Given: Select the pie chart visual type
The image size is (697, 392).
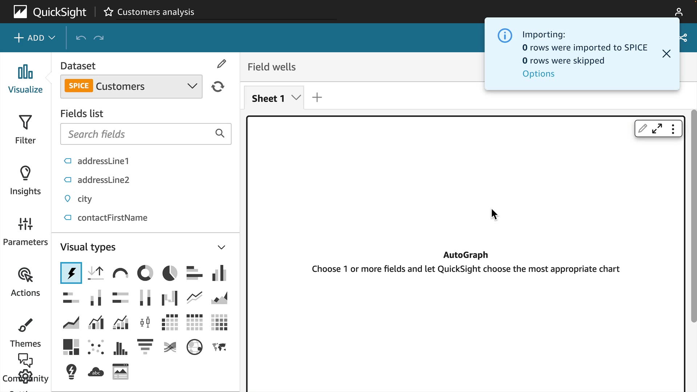Looking at the screenshot, I should pos(170,273).
